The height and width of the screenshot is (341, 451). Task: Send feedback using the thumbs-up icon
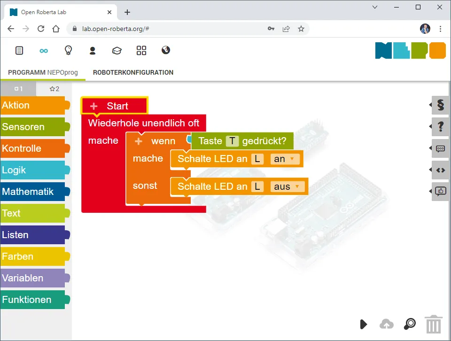coord(440,191)
